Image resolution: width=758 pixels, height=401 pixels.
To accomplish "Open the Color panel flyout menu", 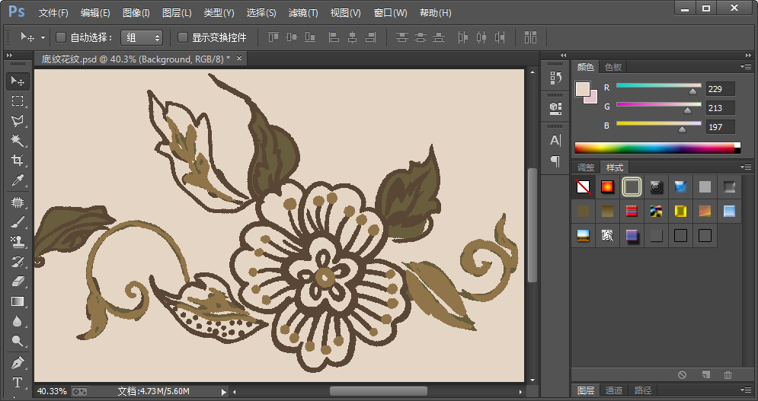I will point(745,67).
